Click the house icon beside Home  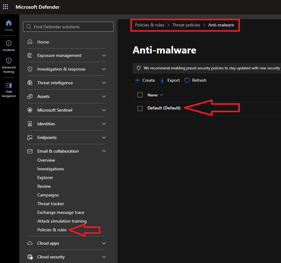pos(30,42)
